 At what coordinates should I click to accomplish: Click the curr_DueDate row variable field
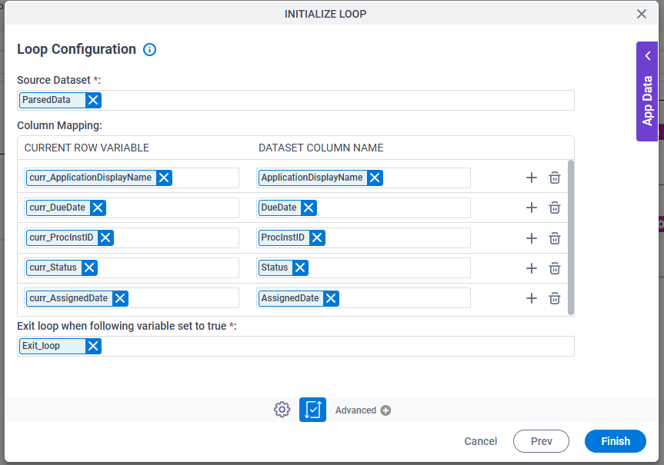coord(132,208)
